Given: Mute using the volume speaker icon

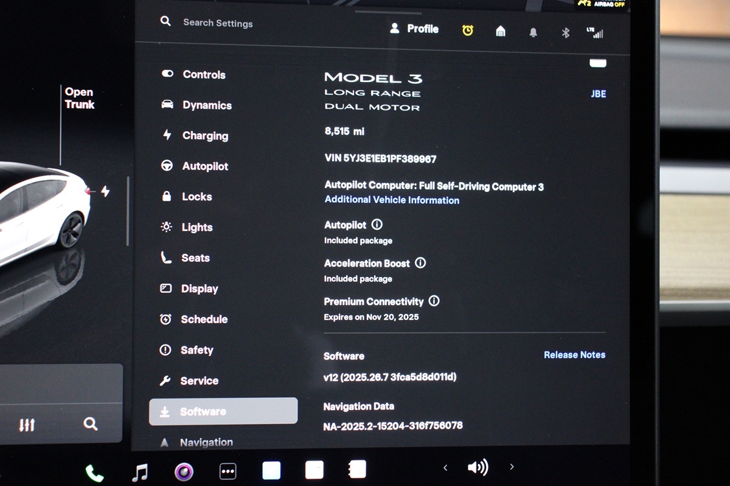Looking at the screenshot, I should [478, 467].
